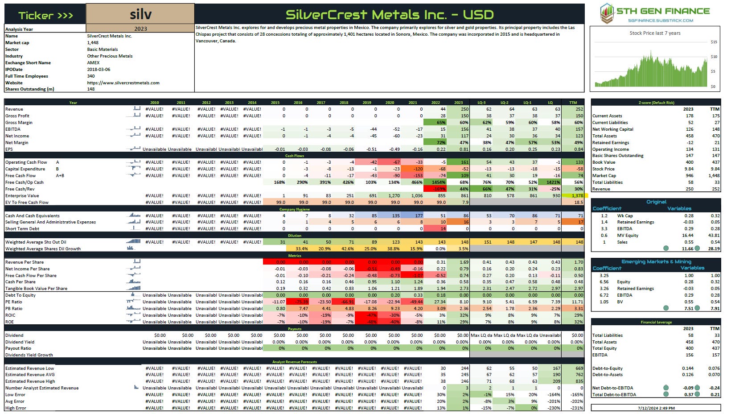Screen dimensions: 731x414
Task: Select the 'Analyst Revenue Forecasts' section header
Action: (x=294, y=362)
